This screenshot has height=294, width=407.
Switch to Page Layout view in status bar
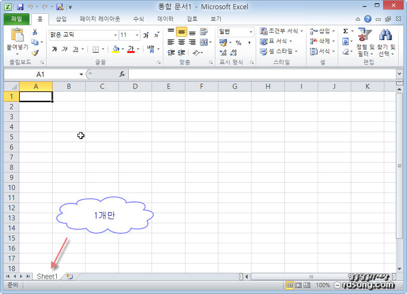click(299, 286)
